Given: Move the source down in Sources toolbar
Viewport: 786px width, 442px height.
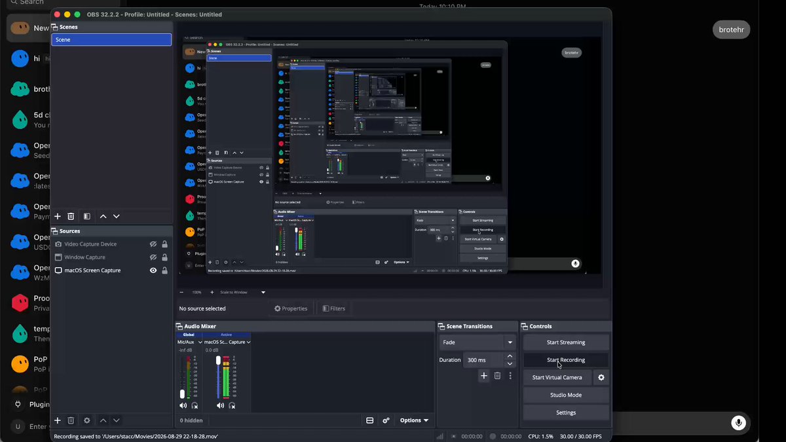Looking at the screenshot, I should point(117,420).
